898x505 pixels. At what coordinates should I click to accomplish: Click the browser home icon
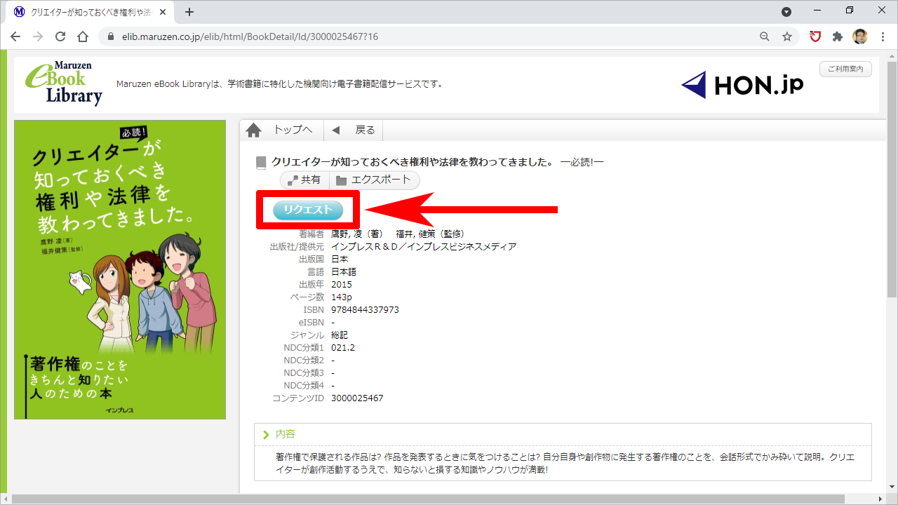pos(83,36)
